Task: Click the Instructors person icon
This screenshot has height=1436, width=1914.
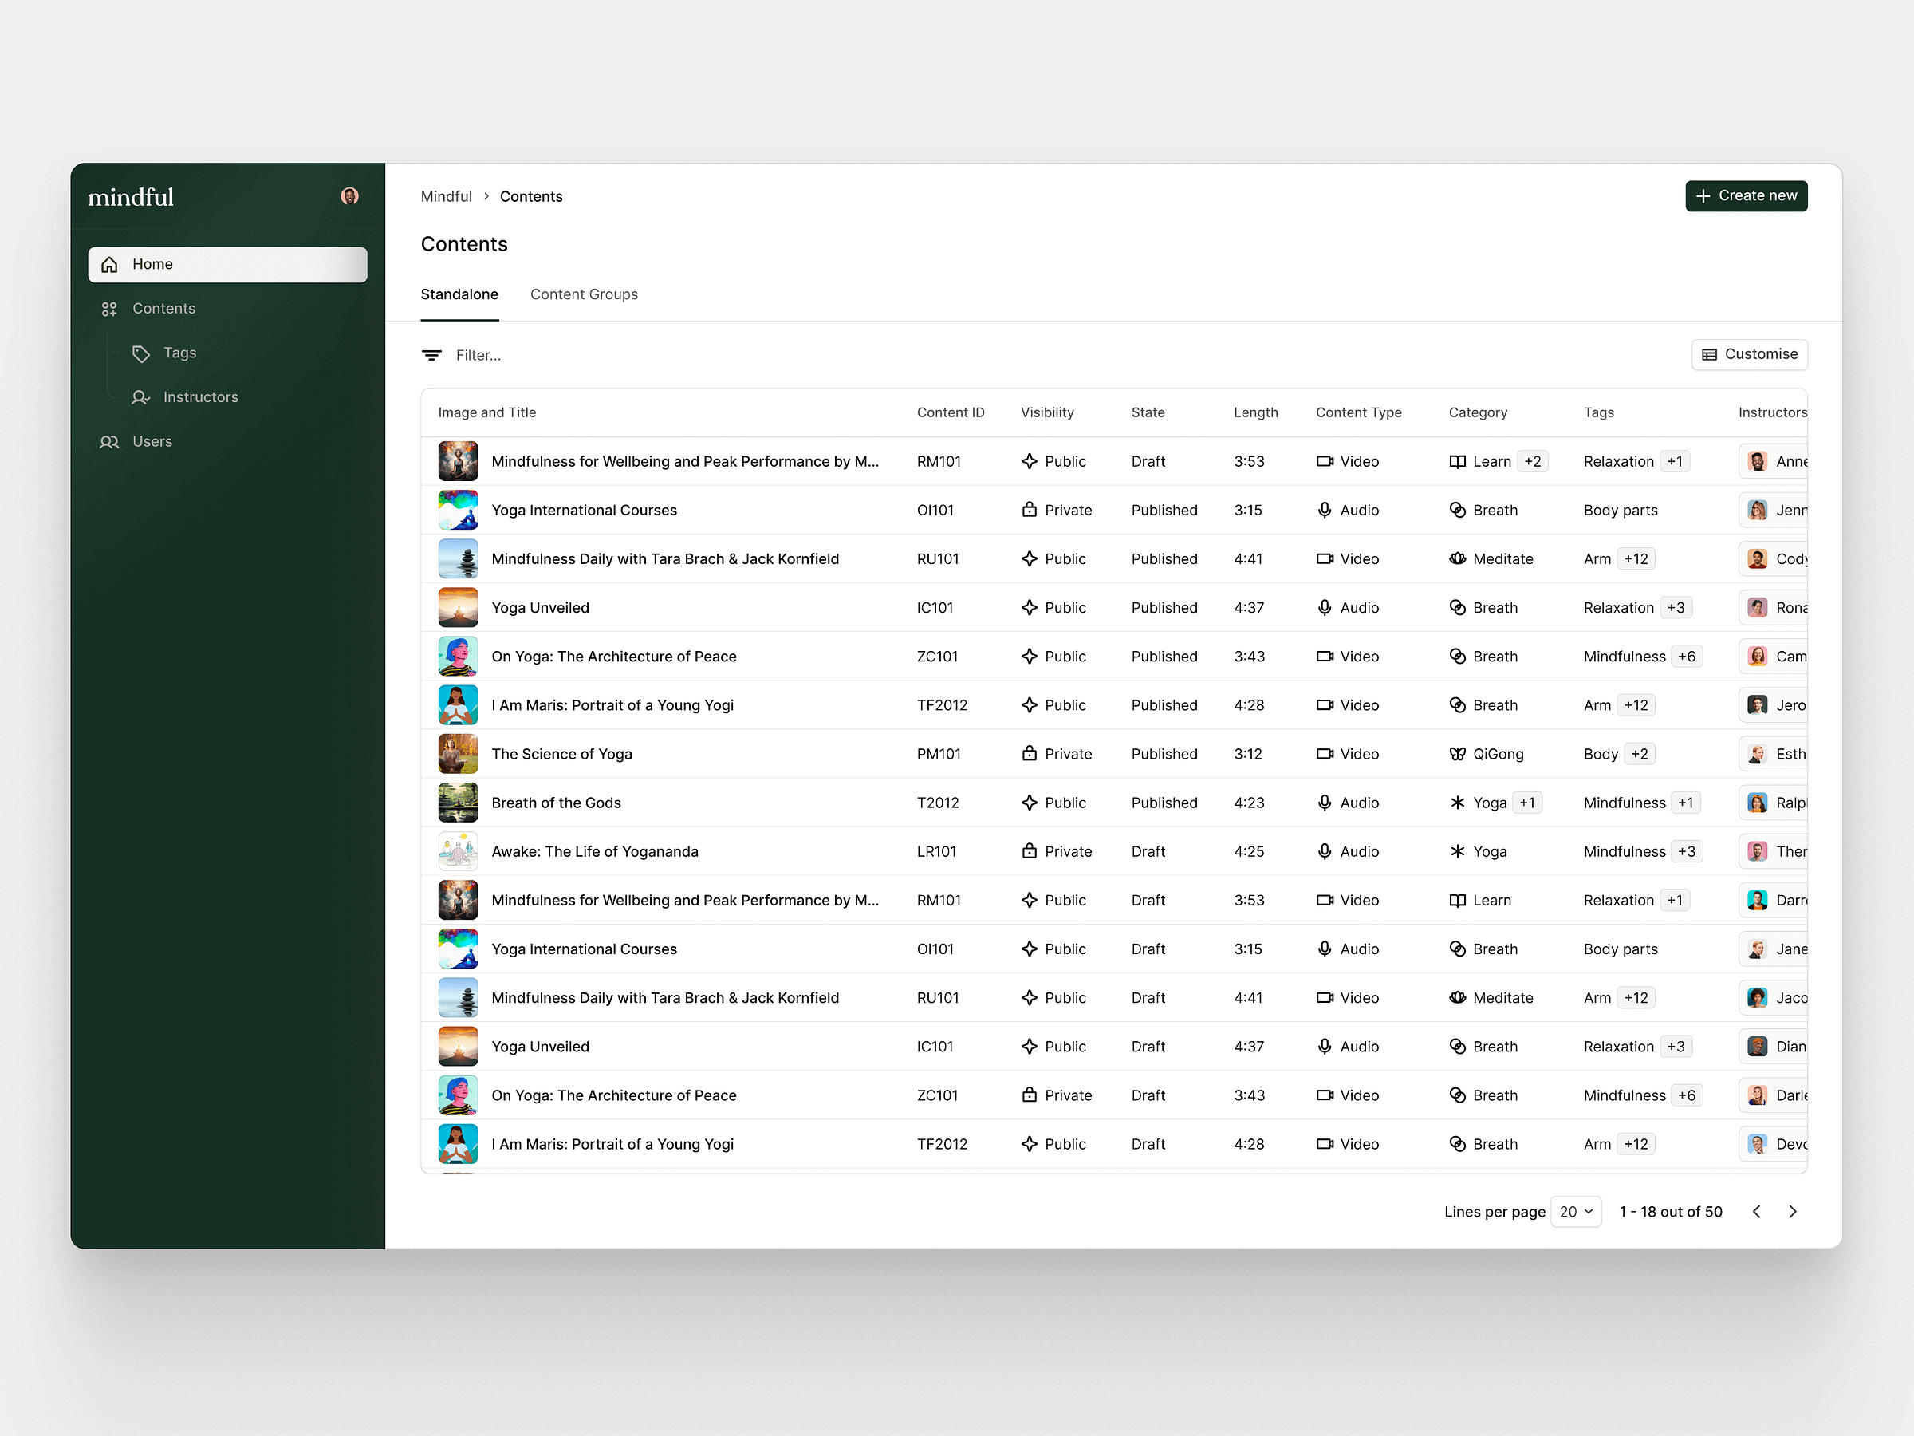Action: coord(140,397)
